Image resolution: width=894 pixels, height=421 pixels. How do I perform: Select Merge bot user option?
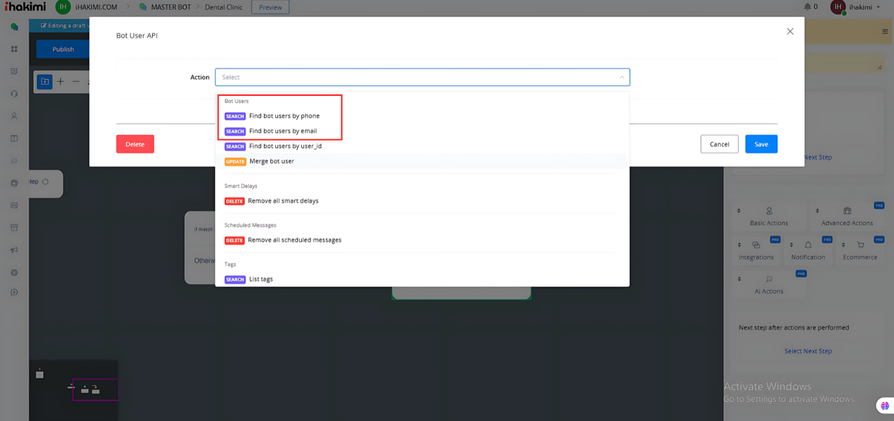272,161
